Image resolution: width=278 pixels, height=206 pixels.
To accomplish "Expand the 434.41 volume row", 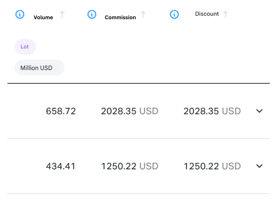I will pos(259,166).
